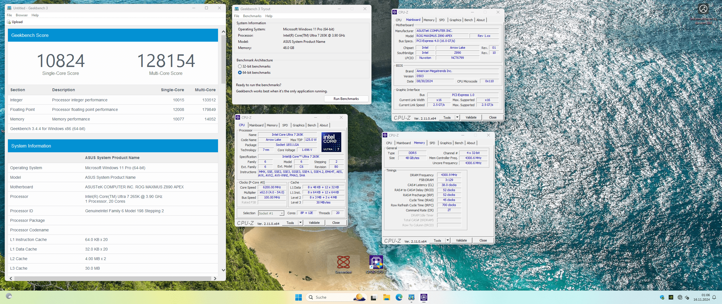The image size is (722, 304).
Task: Switch to Geekbench app in the taskbar
Action: click(x=411, y=297)
